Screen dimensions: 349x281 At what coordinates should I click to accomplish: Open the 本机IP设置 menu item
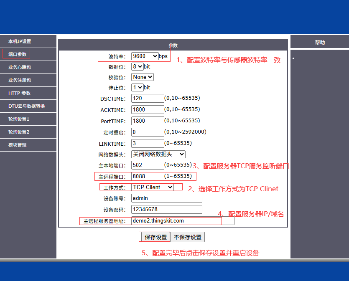20,41
